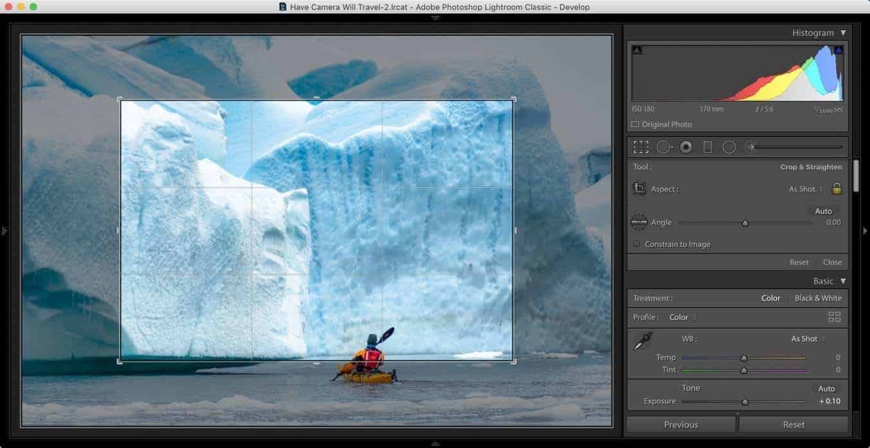Click Auto for the Angle
The height and width of the screenshot is (448, 870).
tap(823, 211)
